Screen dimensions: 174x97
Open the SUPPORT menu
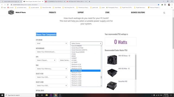point(80,12)
